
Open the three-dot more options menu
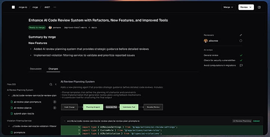pos(55,7)
